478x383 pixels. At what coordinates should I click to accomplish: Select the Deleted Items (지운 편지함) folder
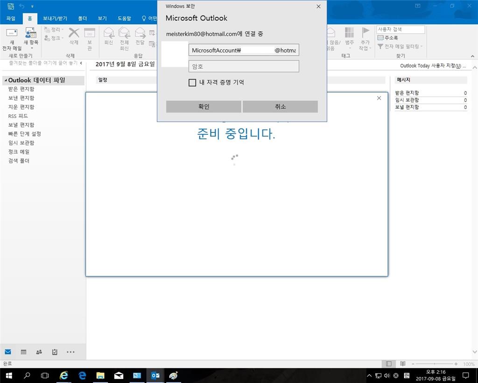[21, 107]
